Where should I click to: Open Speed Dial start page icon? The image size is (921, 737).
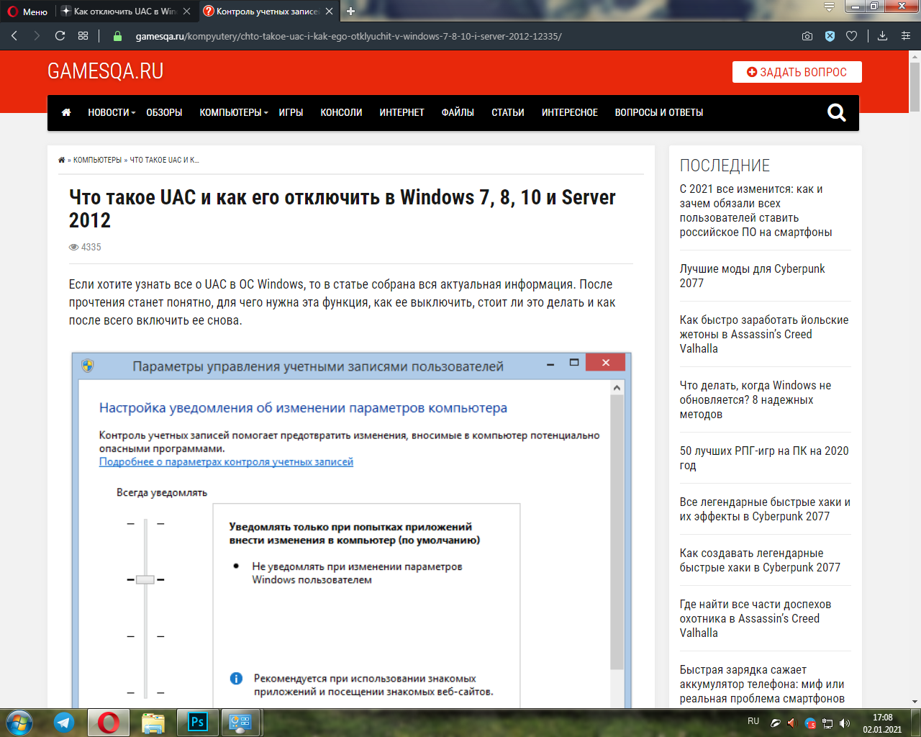(83, 36)
